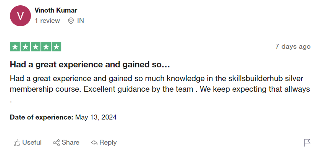Click the "Share" label
Image resolution: width=314 pixels, height=153 pixels.
coord(71,142)
